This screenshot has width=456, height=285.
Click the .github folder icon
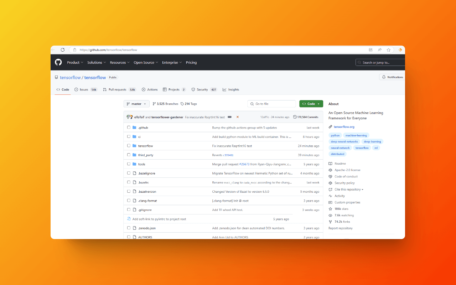coord(134,128)
